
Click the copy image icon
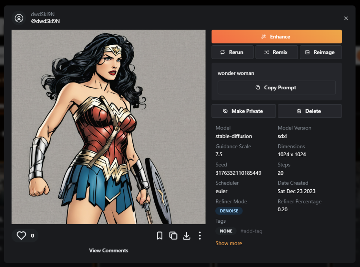point(173,236)
